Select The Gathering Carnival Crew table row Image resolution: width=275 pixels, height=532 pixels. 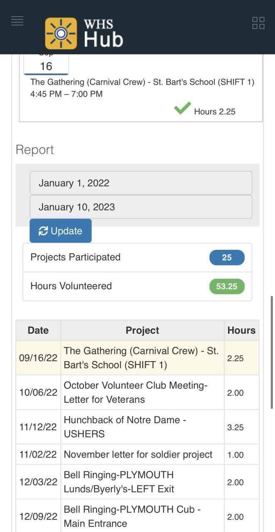pos(141,358)
